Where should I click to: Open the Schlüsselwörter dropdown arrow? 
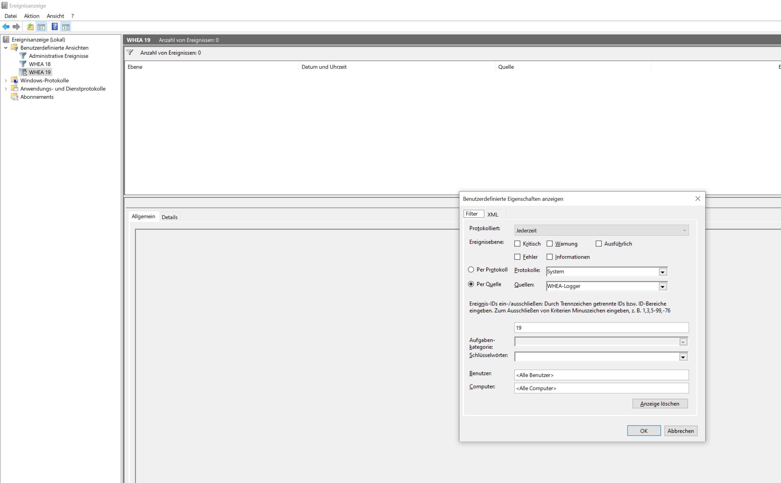click(683, 357)
